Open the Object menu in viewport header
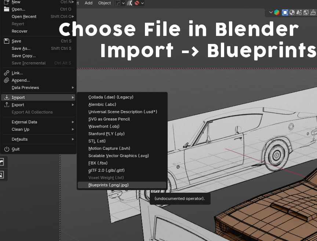This screenshot has width=317, height=241. [x=105, y=3]
